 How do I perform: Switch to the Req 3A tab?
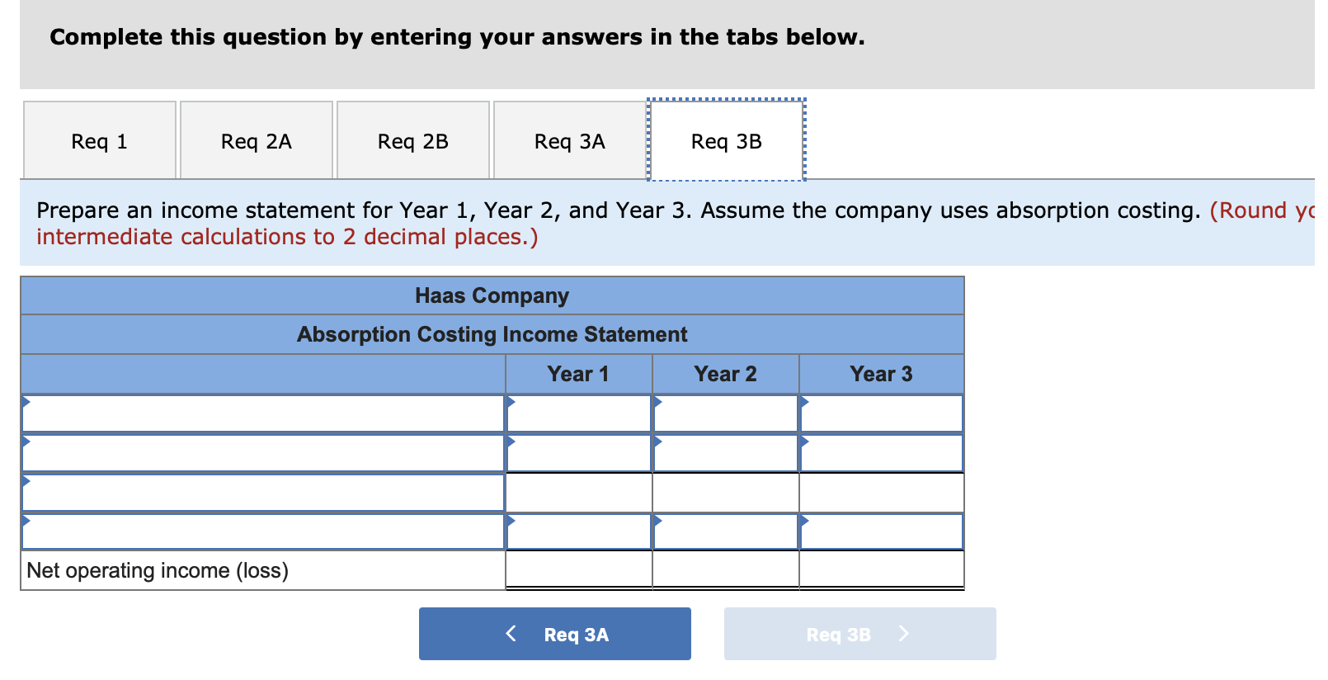(x=569, y=140)
